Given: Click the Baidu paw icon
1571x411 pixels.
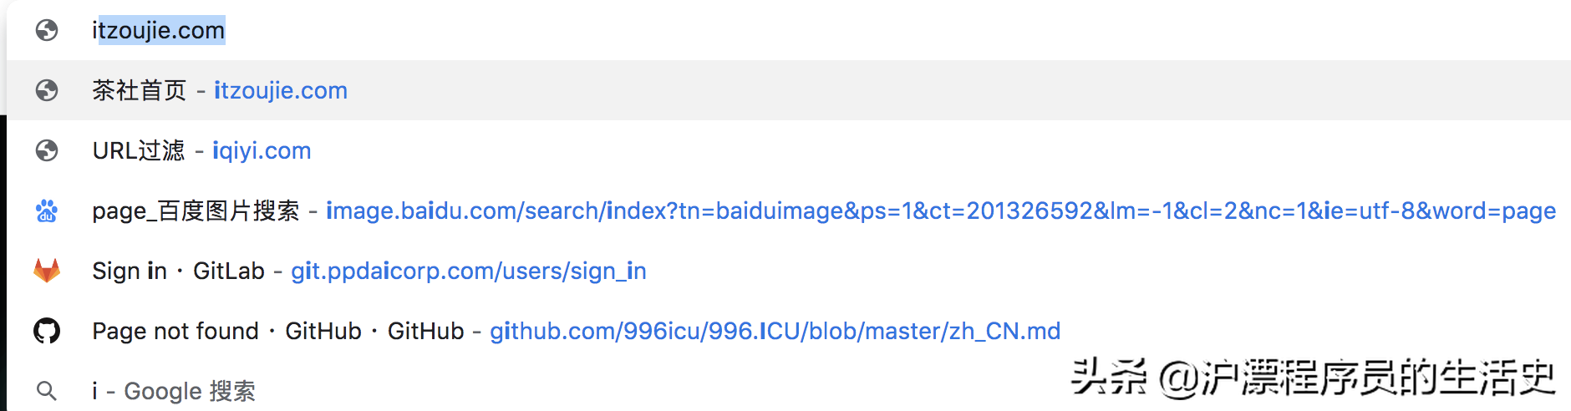Looking at the screenshot, I should (47, 211).
